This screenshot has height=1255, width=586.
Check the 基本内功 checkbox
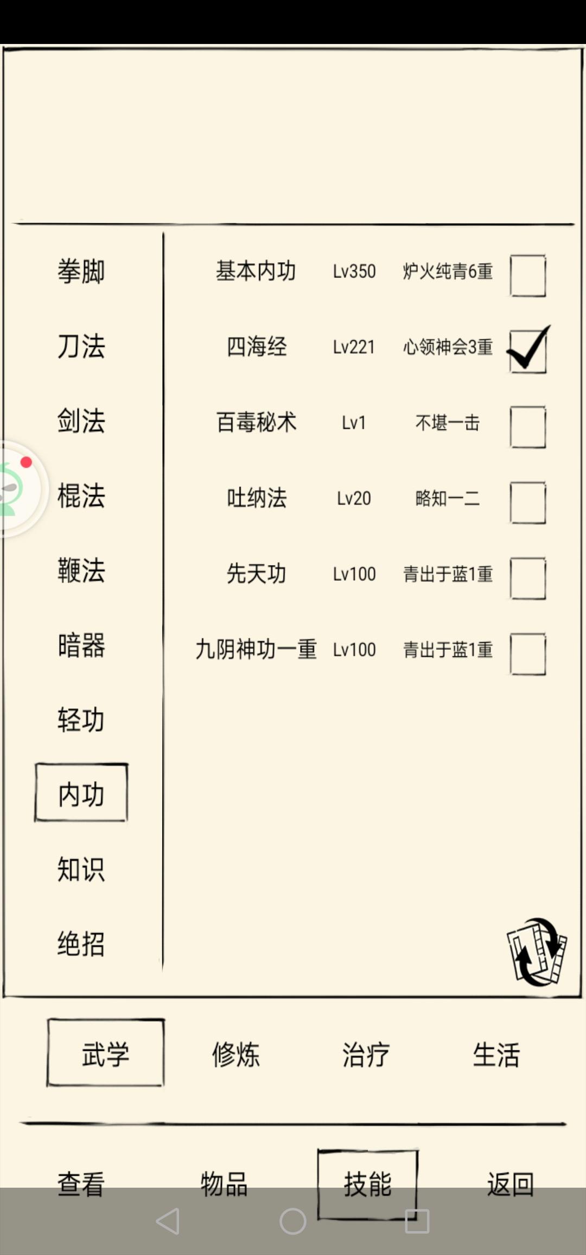(528, 276)
